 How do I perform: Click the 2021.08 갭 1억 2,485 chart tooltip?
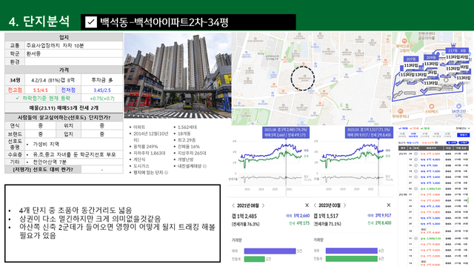point(286,132)
